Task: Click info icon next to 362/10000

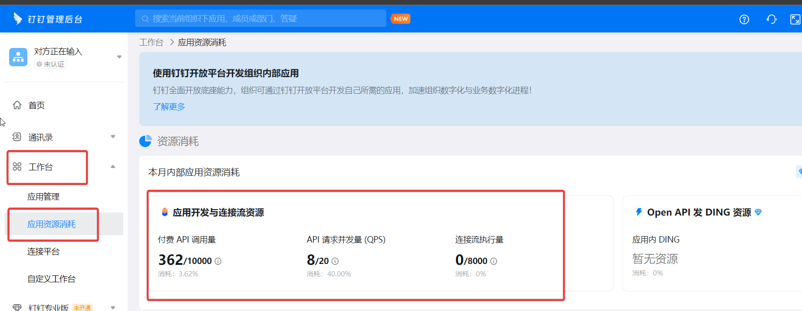Action: 218,261
